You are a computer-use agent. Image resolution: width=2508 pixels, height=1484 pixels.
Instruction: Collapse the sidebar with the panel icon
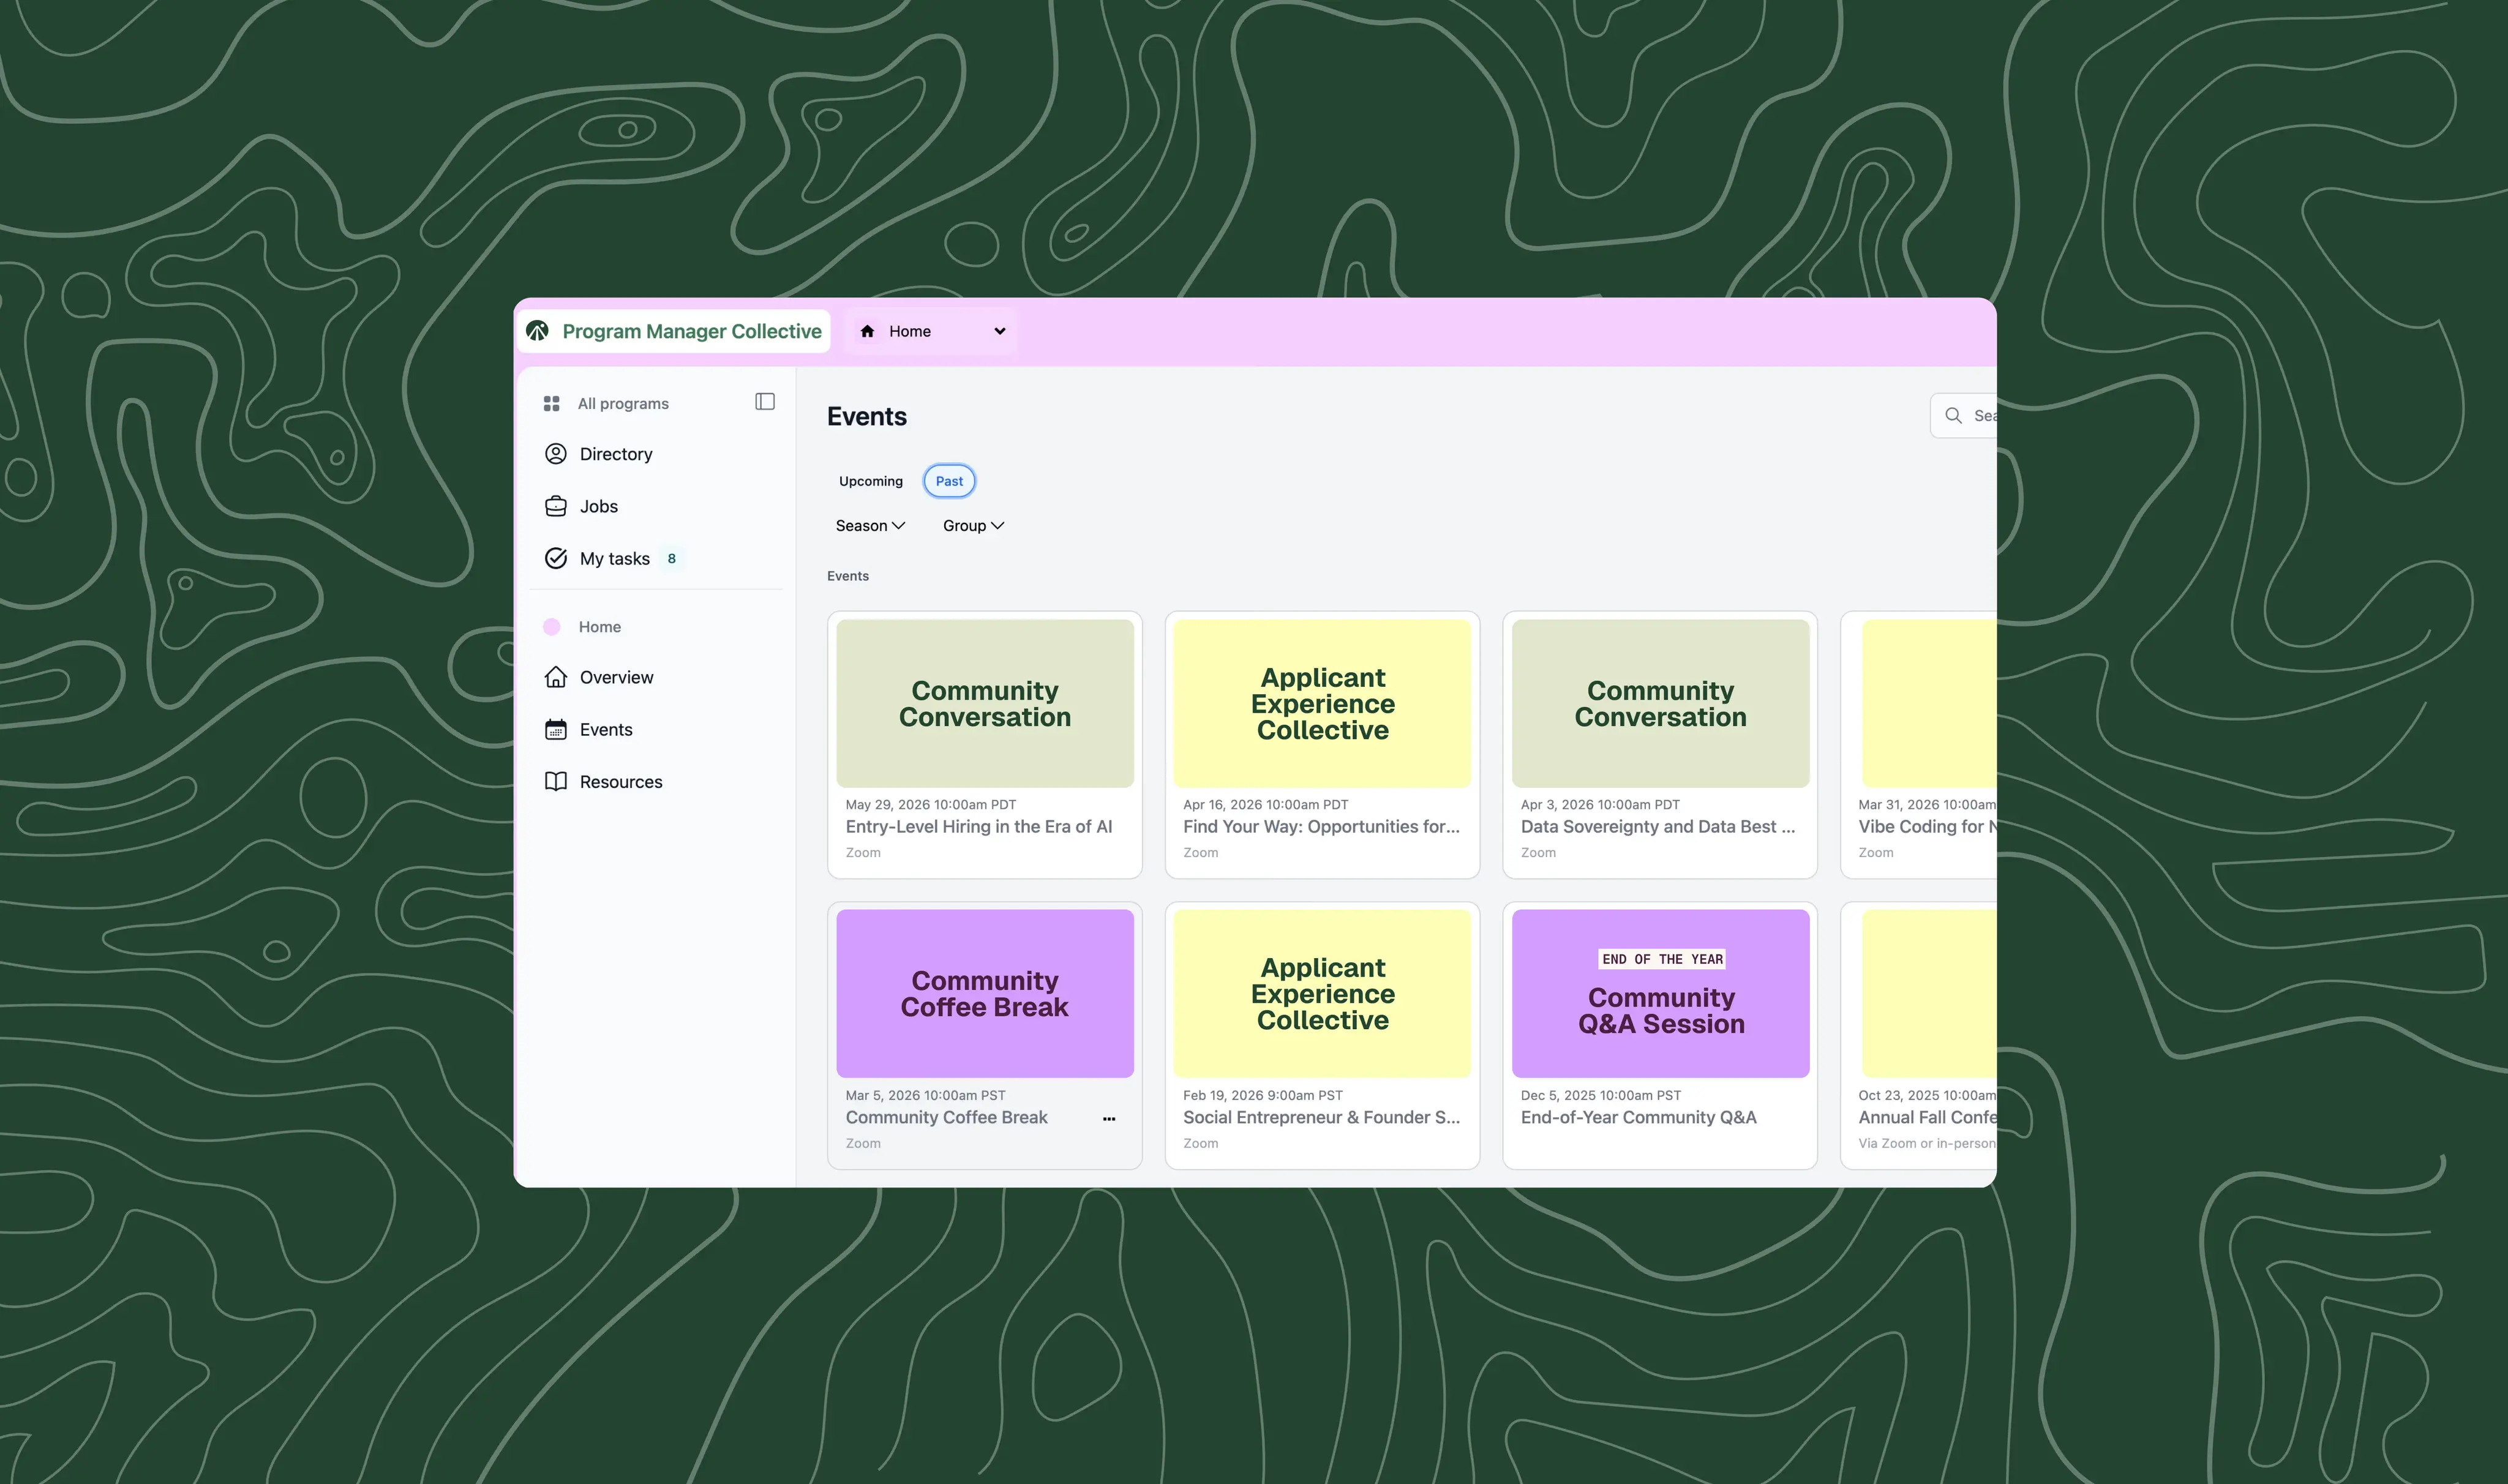(765, 401)
